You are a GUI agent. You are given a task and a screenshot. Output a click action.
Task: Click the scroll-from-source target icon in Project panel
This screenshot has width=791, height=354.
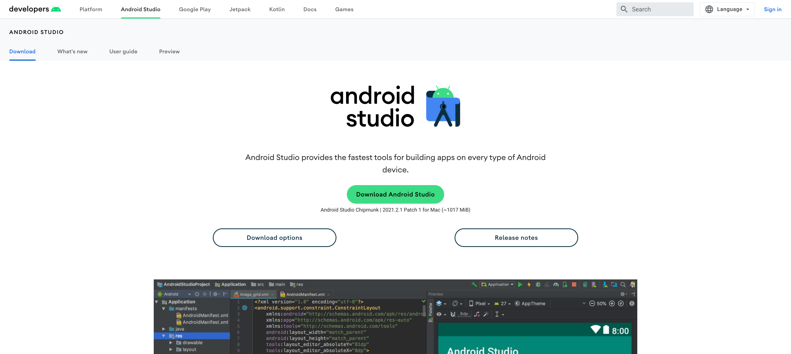pos(197,294)
